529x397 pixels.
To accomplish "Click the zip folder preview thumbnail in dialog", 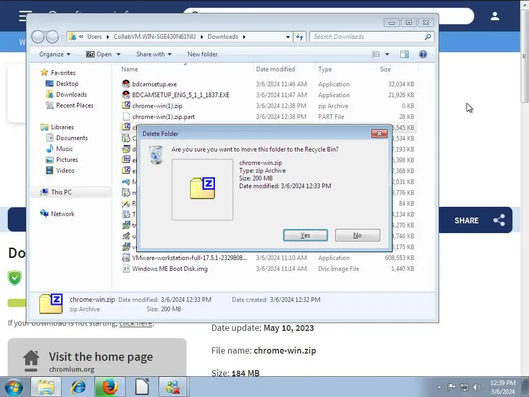I will point(203,189).
